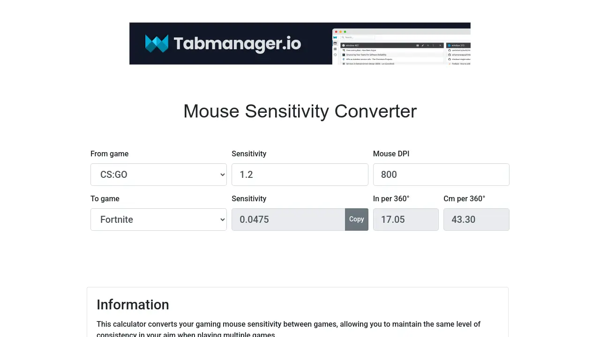This screenshot has width=600, height=337.
Task: Open the From game dropdown showing CS:GO
Action: tap(158, 175)
